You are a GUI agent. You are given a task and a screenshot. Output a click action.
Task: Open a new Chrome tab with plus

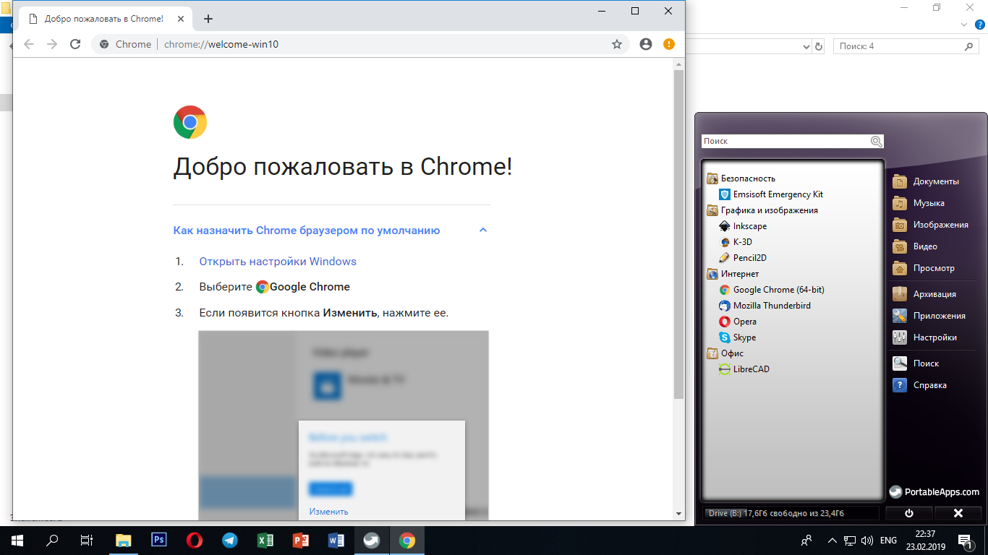208,19
